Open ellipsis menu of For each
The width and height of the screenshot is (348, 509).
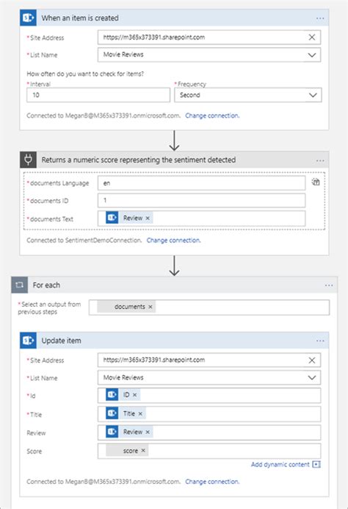click(329, 285)
